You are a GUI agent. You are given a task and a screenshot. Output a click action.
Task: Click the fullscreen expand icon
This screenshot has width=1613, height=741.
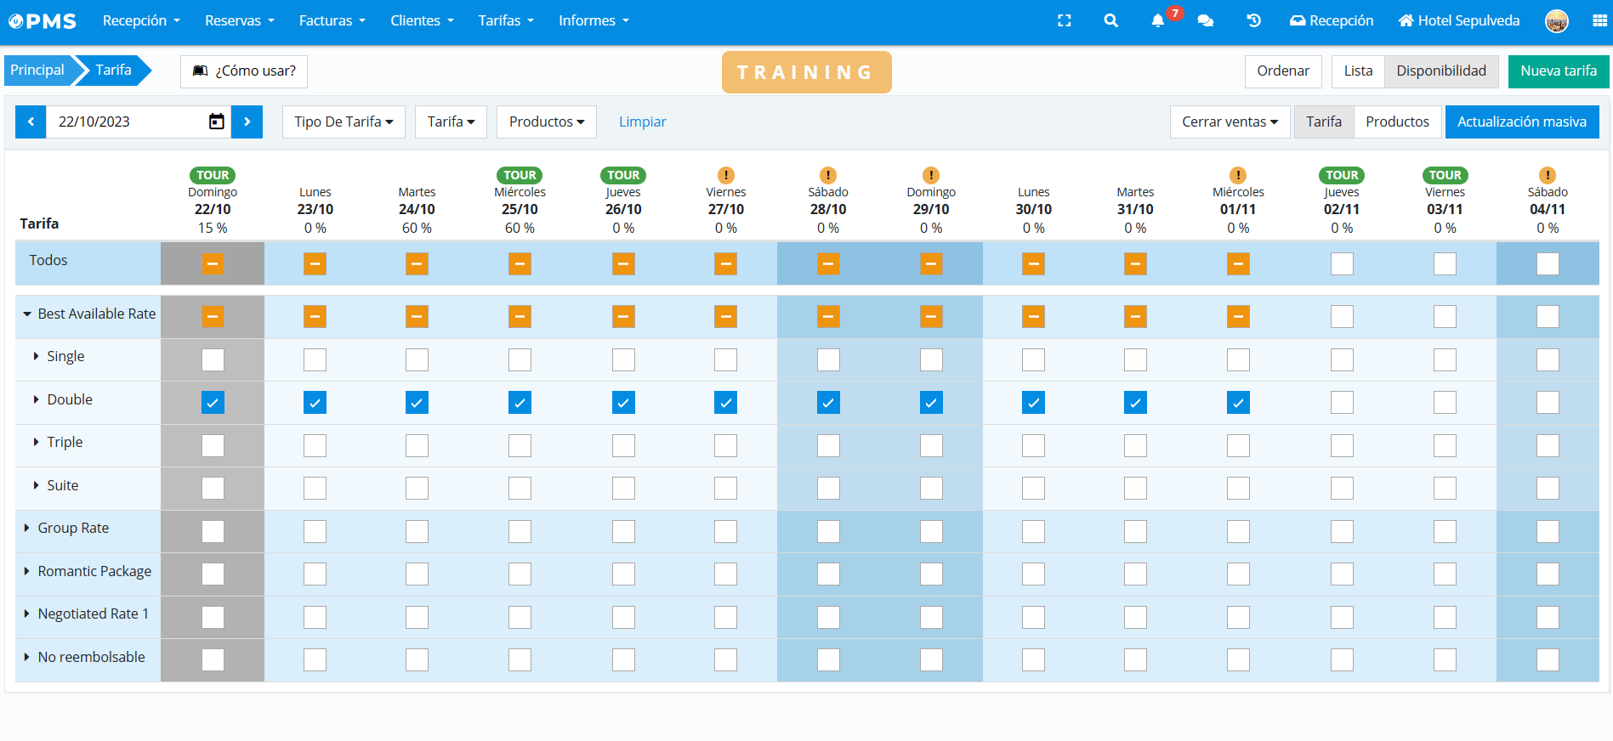click(x=1064, y=20)
